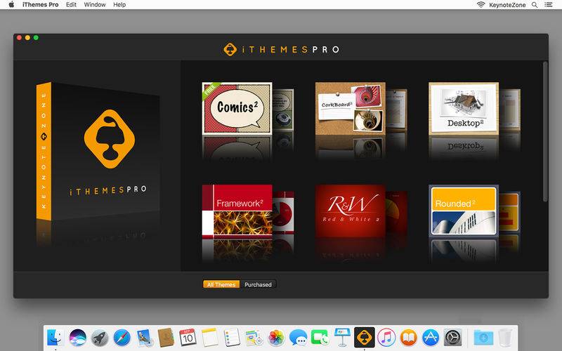Open the Mail stamp icon in the Dock
The height and width of the screenshot is (351, 562).
pos(144,338)
